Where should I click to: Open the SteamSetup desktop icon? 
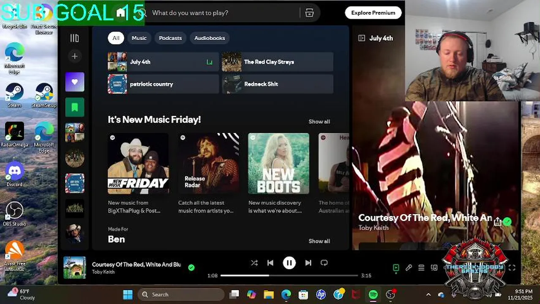coord(44,95)
